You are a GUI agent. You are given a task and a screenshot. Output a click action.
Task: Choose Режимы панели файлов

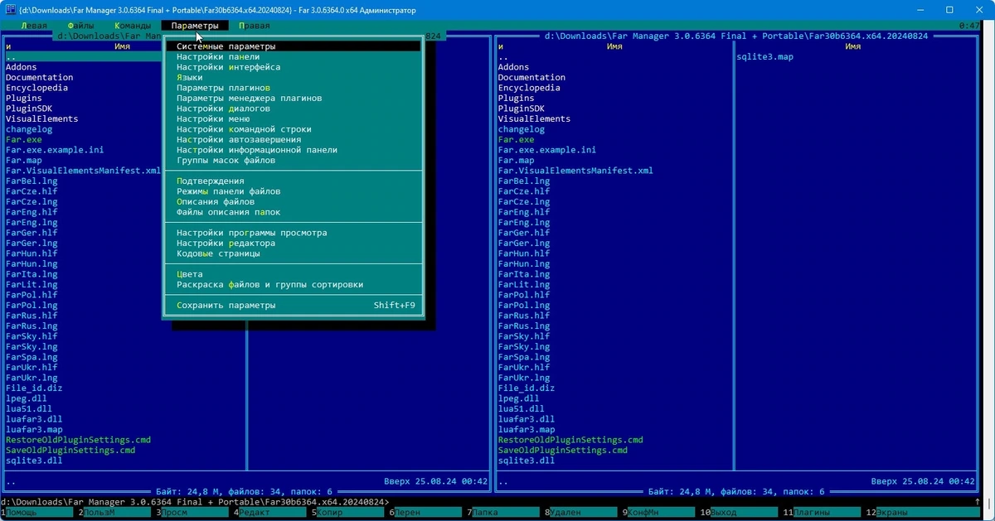tap(294, 191)
